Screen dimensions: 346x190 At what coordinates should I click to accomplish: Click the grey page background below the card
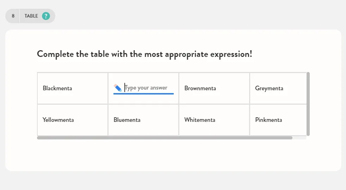[x=173, y=181]
